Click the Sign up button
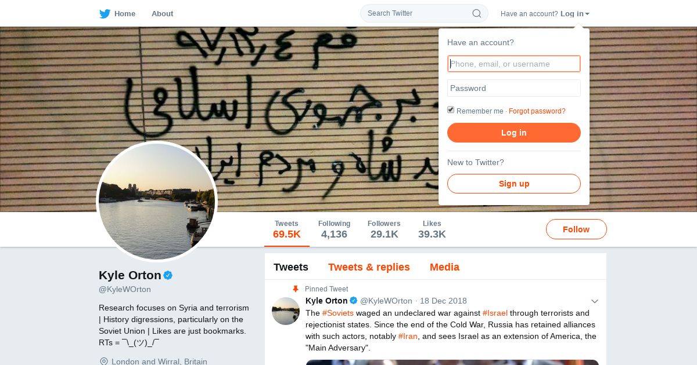697x365 pixels. [514, 184]
